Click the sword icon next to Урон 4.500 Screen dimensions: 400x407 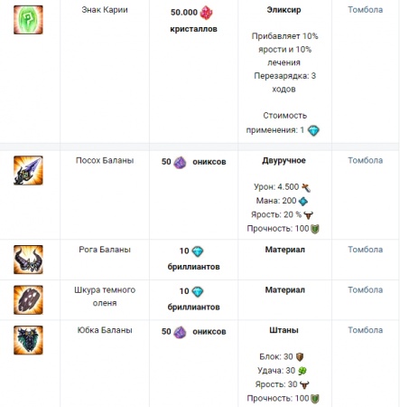(x=306, y=187)
